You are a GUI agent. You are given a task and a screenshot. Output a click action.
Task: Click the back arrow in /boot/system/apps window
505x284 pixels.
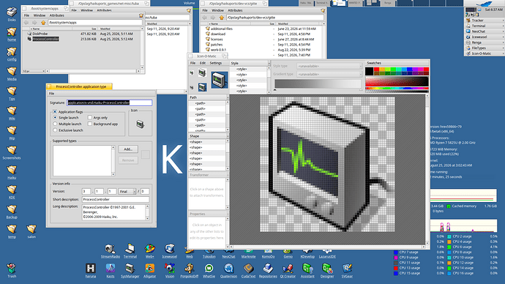26,23
